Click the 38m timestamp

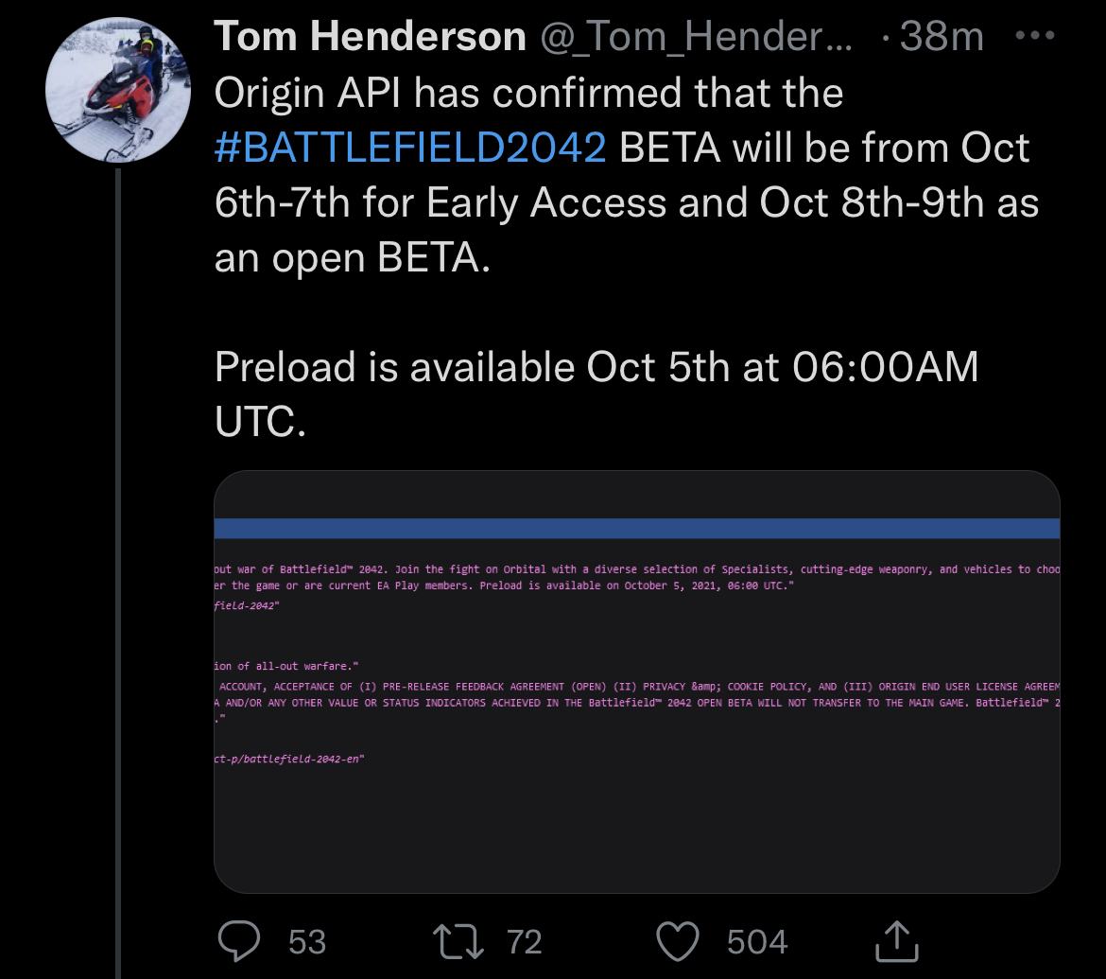tap(942, 35)
